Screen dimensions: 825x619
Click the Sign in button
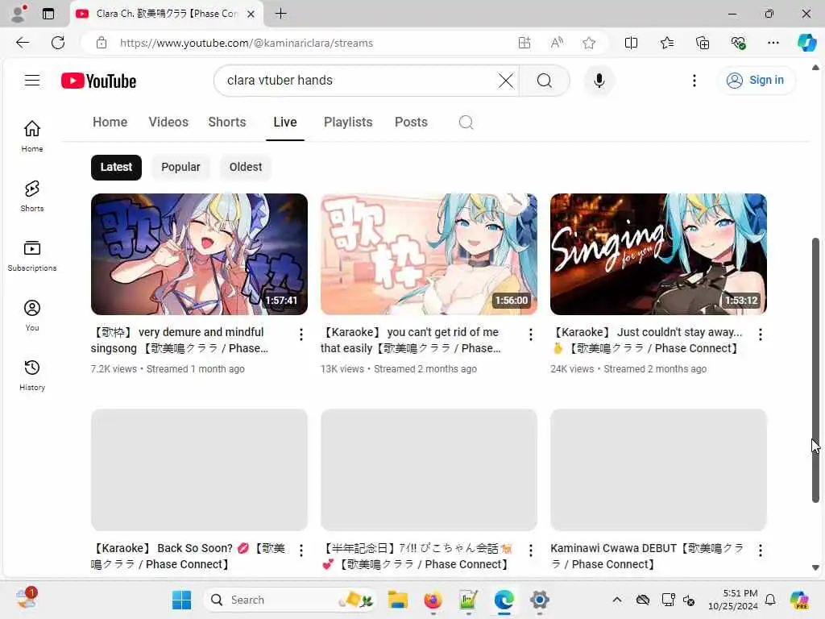[x=756, y=81]
